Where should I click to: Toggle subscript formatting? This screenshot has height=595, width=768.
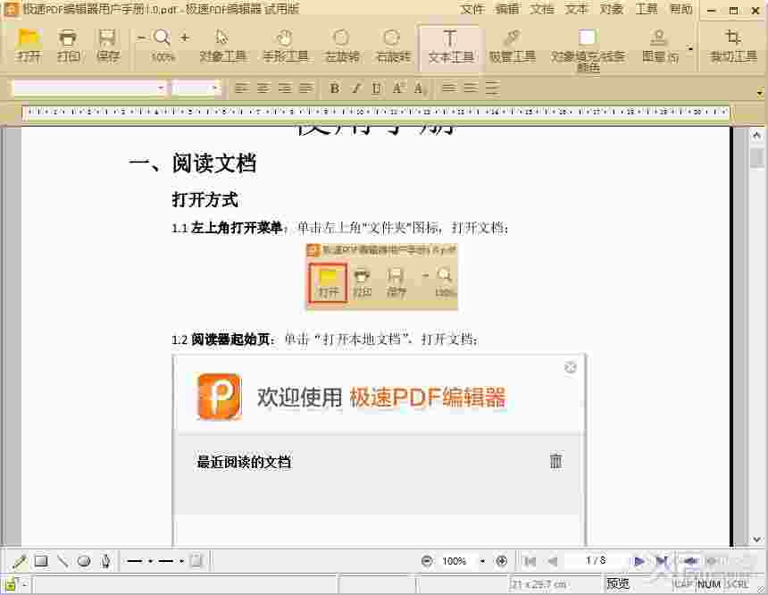point(419,88)
